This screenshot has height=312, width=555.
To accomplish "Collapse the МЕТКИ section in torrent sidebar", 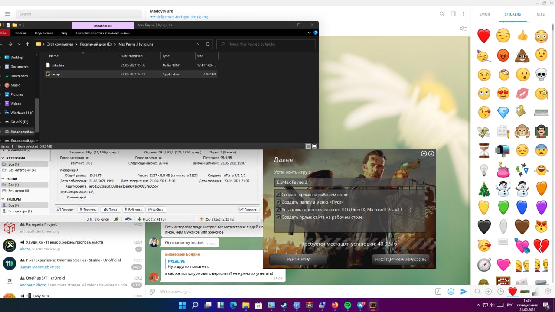I will [3, 179].
